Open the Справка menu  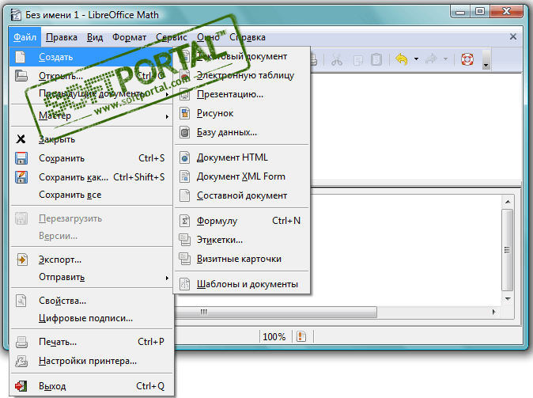click(x=248, y=37)
